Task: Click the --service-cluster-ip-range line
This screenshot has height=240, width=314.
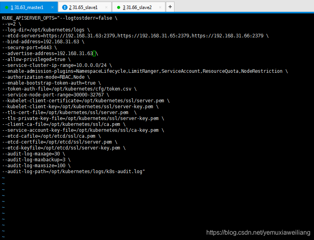Action: tap(57, 65)
